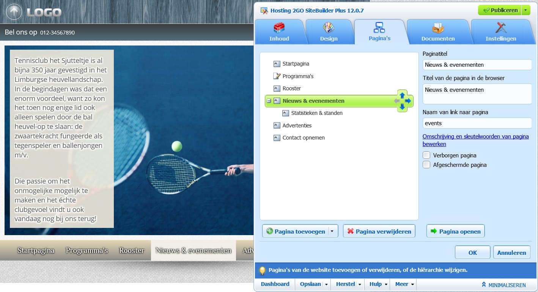538x292 pixels.
Task: Outdent the selected page with the gray left arrow
Action: [396, 101]
